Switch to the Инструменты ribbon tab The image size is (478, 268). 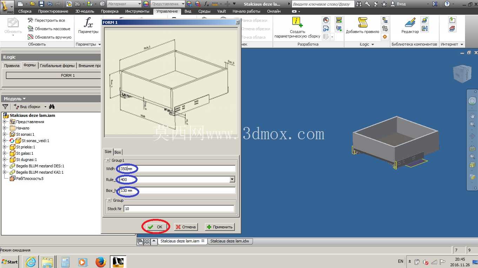pyautogui.click(x=137, y=11)
